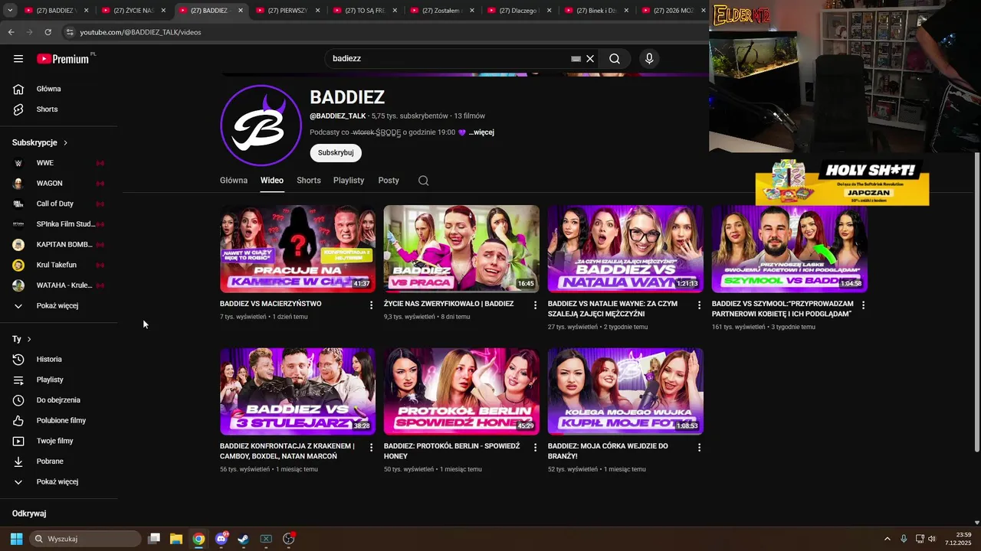Screen dimensions: 981x551
Task: Open the on-screen keyboard icon in search
Action: pyautogui.click(x=576, y=59)
